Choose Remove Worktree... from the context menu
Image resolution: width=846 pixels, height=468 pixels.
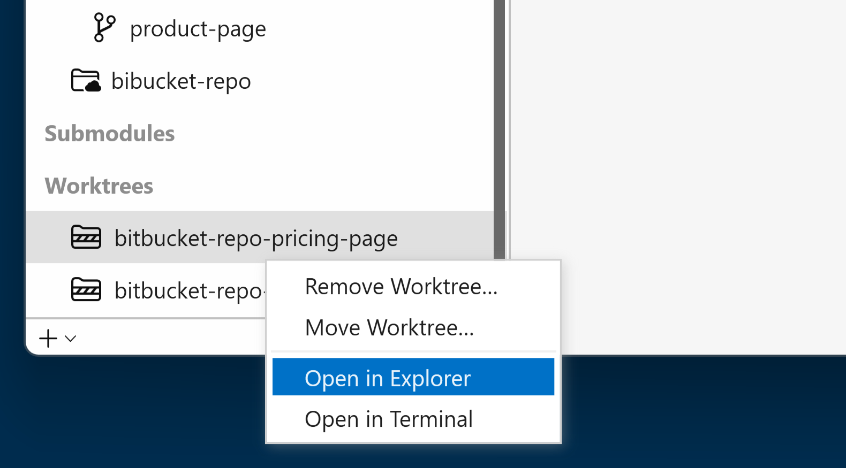pos(401,287)
